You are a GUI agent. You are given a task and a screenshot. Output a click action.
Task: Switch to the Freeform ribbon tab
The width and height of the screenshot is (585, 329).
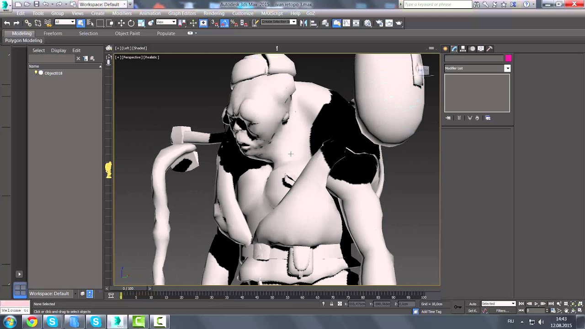coord(53,33)
